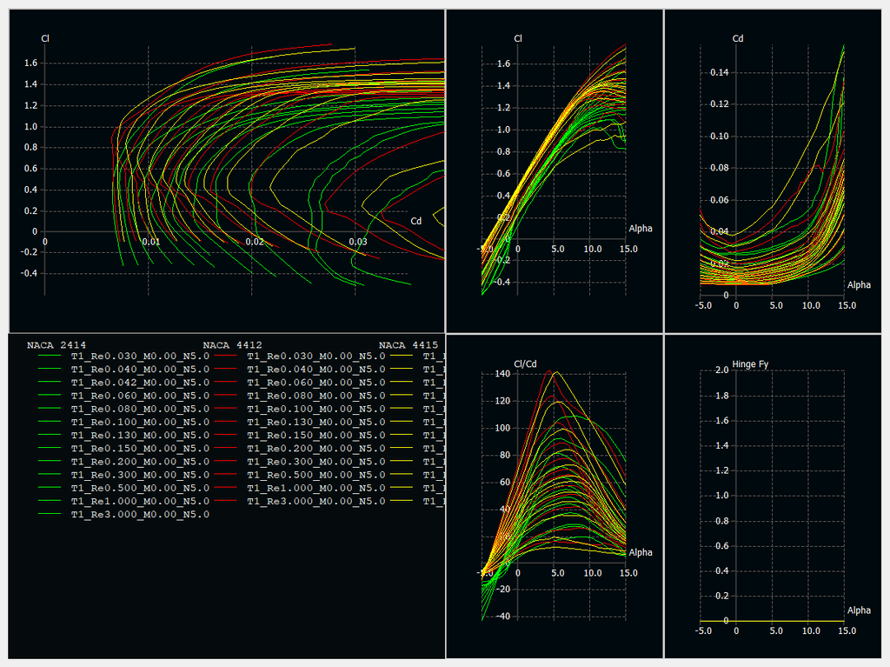Click NACA 2414 polar T1_Re0.042_M0.00_N5.0
The width and height of the screenshot is (890, 667).
[140, 383]
